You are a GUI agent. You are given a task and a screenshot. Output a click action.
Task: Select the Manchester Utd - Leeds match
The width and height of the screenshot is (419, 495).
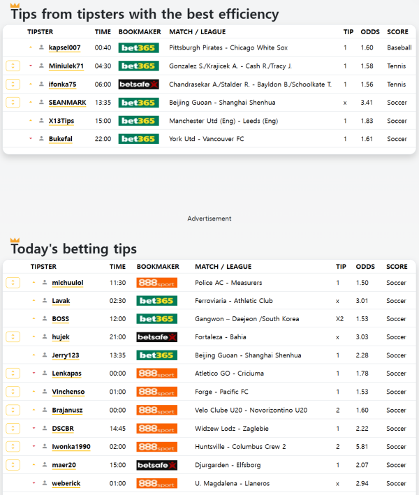click(x=223, y=121)
